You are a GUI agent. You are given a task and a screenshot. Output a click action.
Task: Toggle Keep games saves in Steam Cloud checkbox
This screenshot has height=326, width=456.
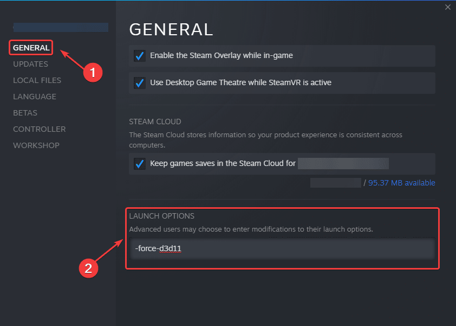click(140, 164)
